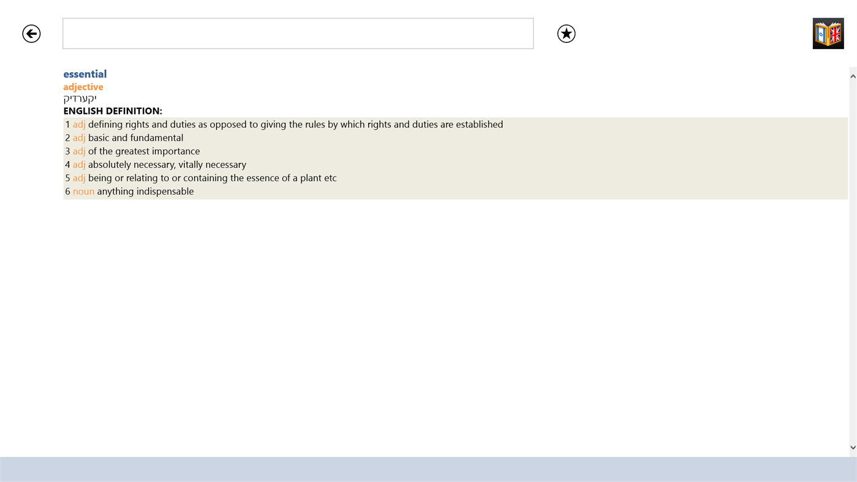Click the scrollbar up arrow
857x482 pixels.
tap(853, 77)
